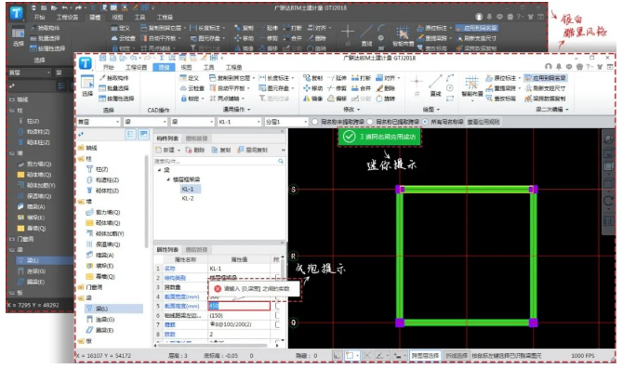Click the 镜像 (mirror) tool icon
This screenshot has height=369, width=623.
point(307,99)
